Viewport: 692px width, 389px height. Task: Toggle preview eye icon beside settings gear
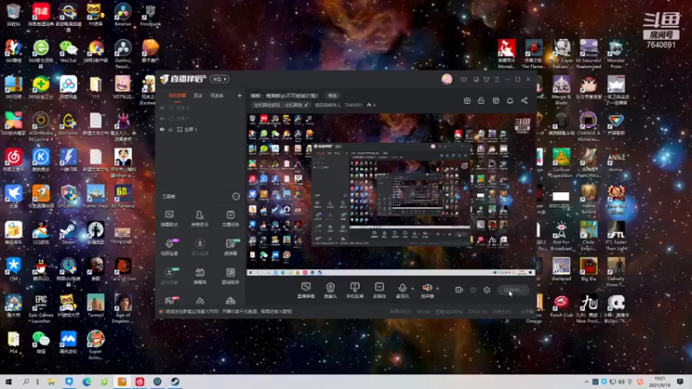click(x=473, y=290)
